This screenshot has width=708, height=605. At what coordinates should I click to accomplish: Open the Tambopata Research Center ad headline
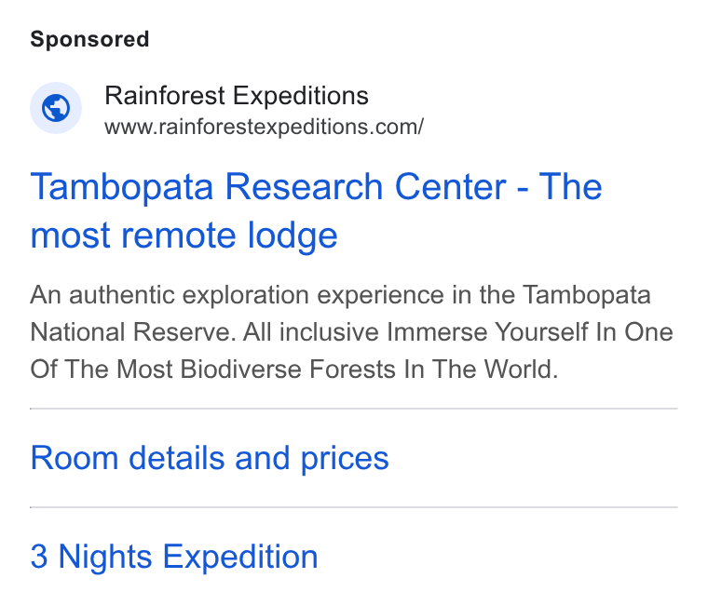click(316, 210)
